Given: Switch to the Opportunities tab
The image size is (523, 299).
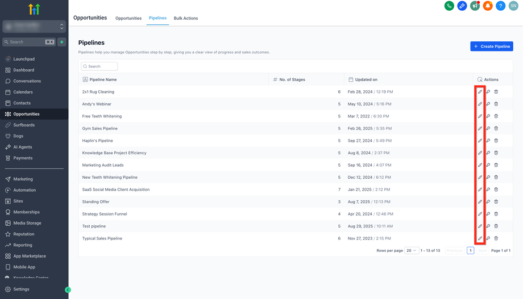Looking at the screenshot, I should tap(128, 18).
